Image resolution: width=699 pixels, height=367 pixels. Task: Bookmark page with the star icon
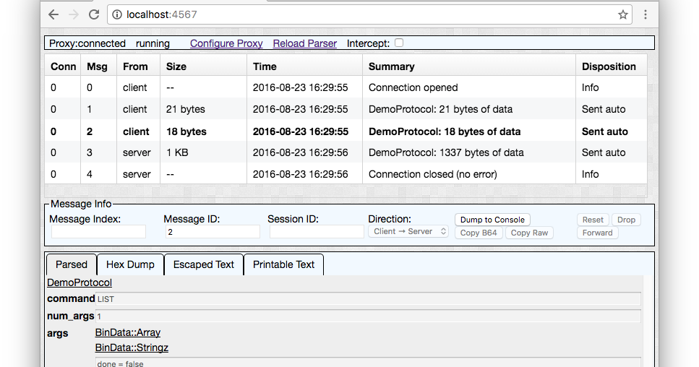(622, 14)
